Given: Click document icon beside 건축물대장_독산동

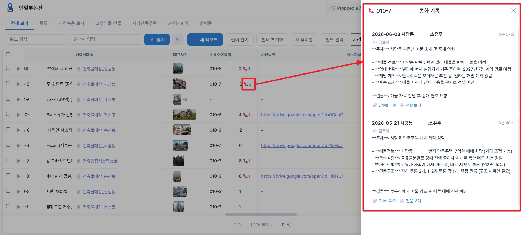Looking at the screenshot, I should point(79,130).
